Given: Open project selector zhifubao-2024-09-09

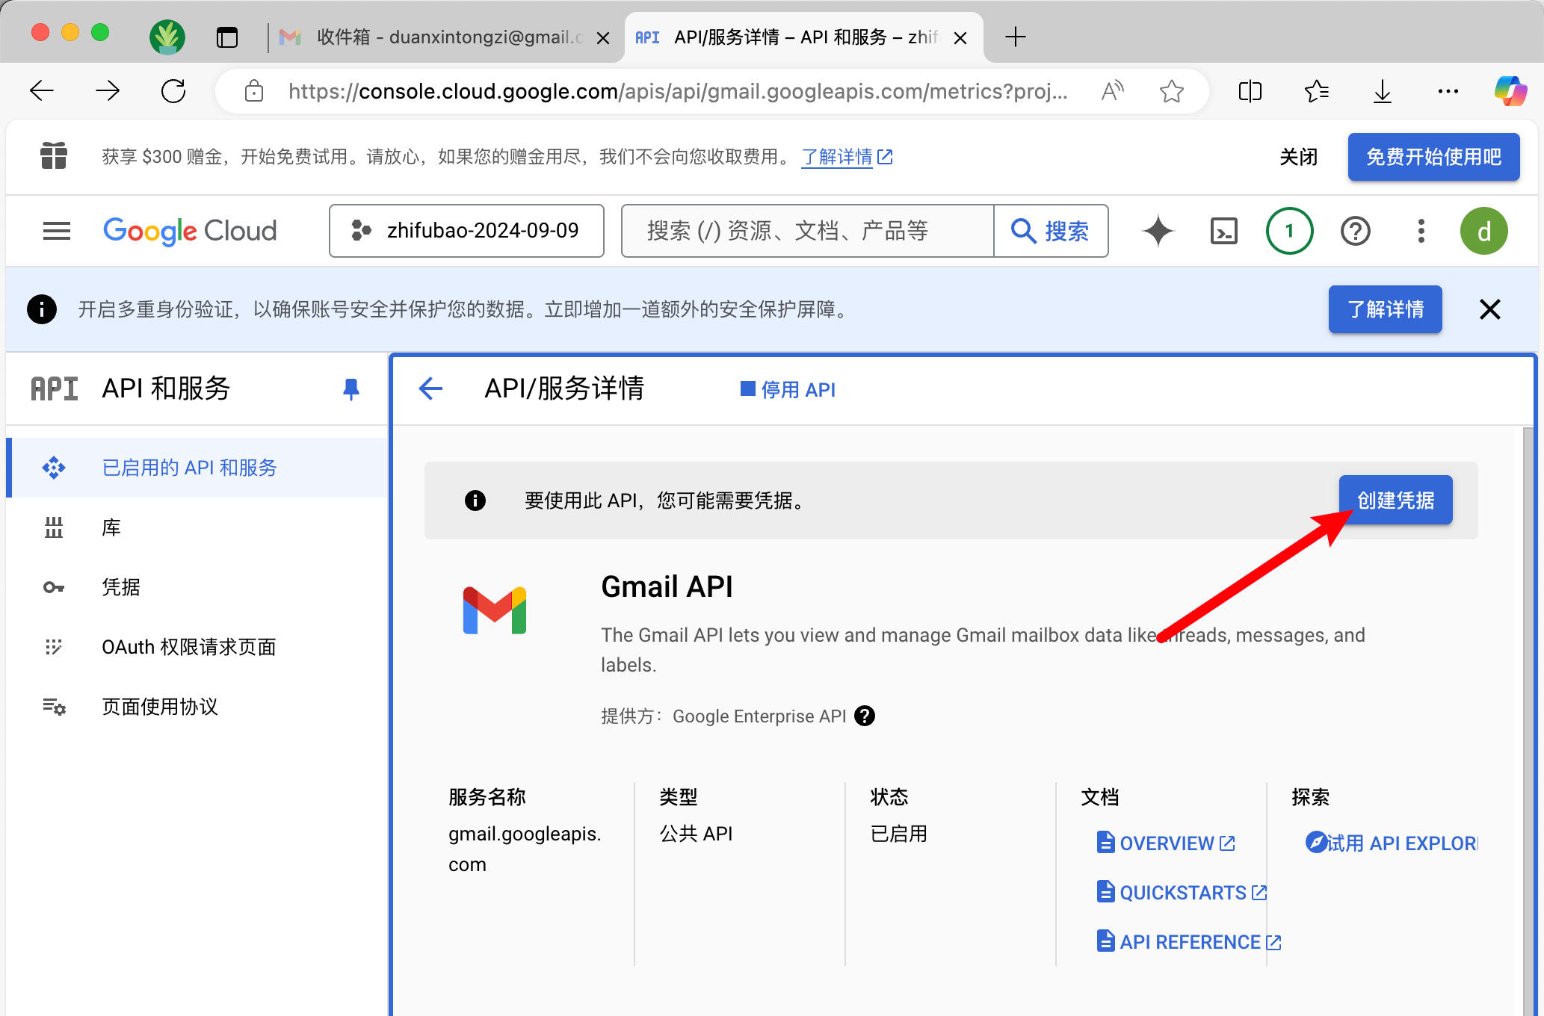Looking at the screenshot, I should pos(466,231).
